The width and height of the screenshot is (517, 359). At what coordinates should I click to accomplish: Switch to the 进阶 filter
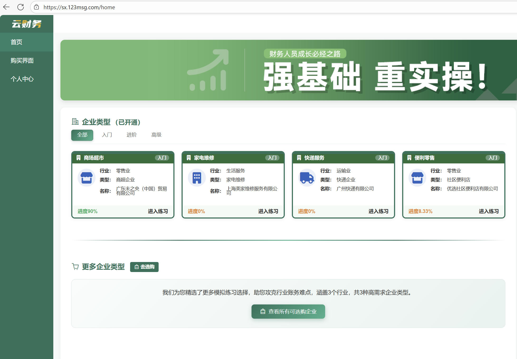pos(131,135)
